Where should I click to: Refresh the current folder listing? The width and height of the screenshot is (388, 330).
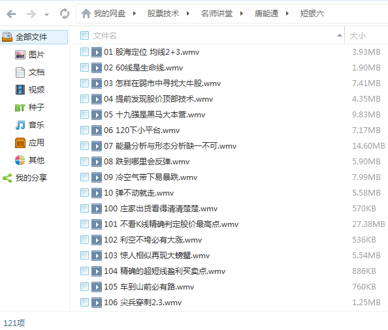coord(65,14)
